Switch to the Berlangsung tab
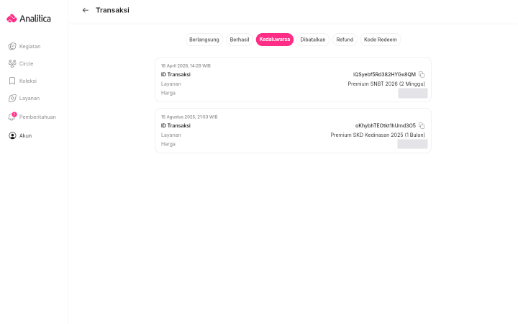 point(204,40)
